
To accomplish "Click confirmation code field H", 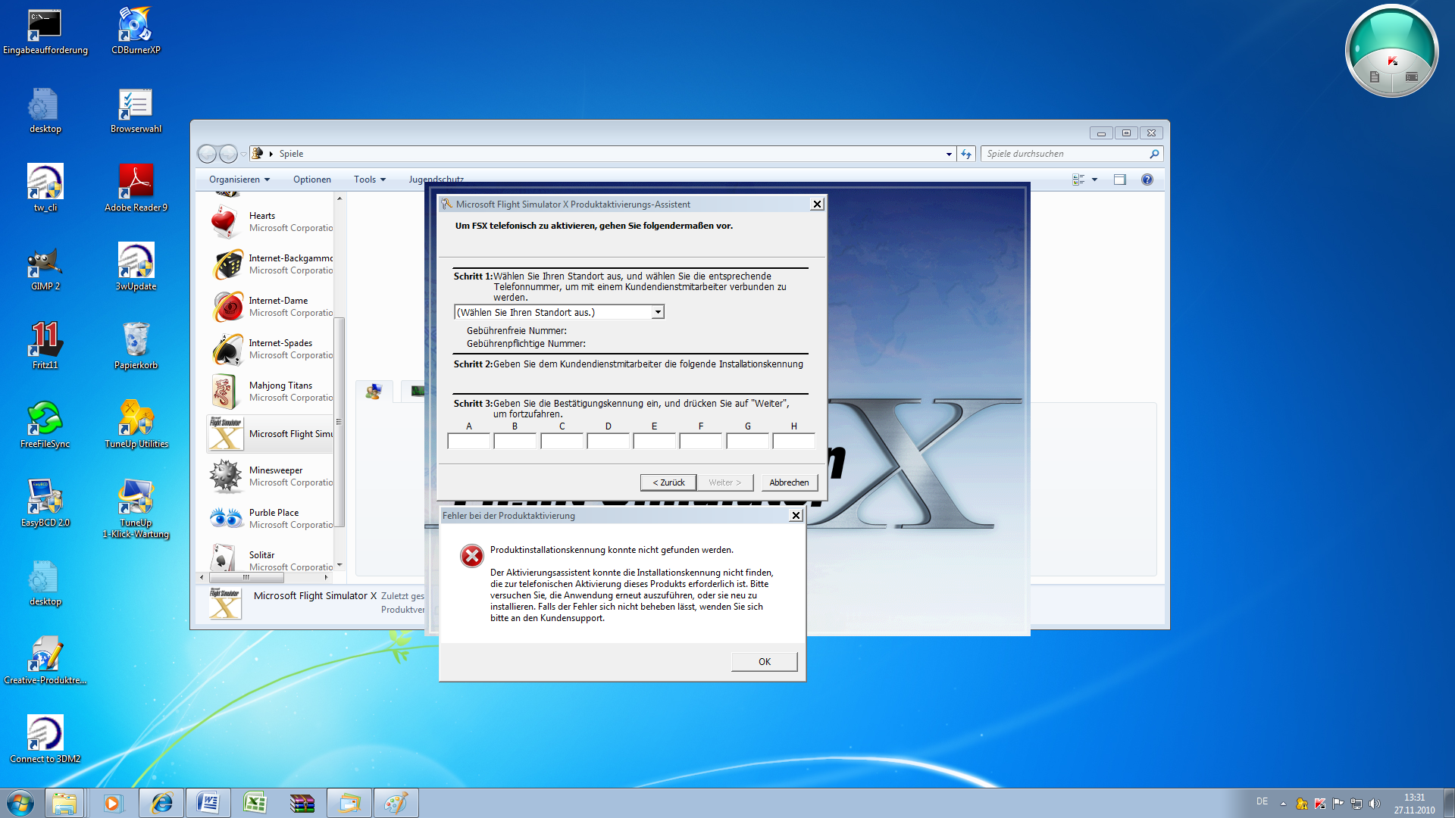I will (793, 441).
